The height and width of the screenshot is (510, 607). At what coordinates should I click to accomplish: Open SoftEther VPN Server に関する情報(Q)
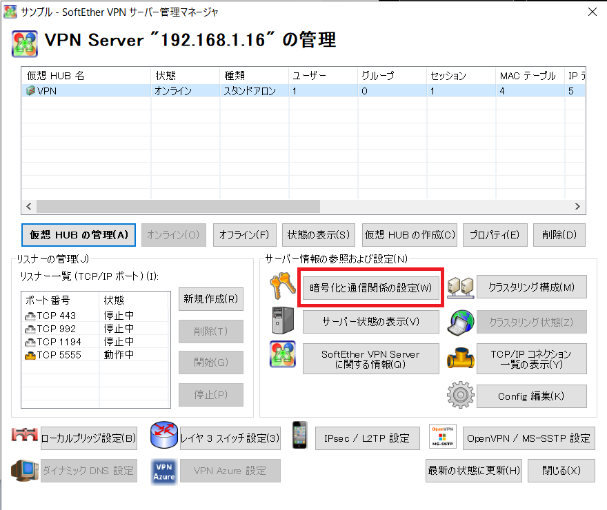tap(371, 359)
